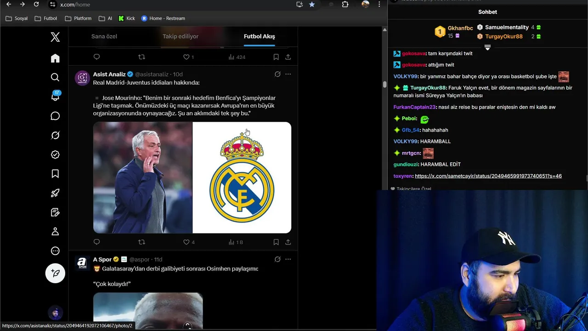588x331 pixels.
Task: Open Bookmarks in X sidebar
Action: click(x=55, y=174)
